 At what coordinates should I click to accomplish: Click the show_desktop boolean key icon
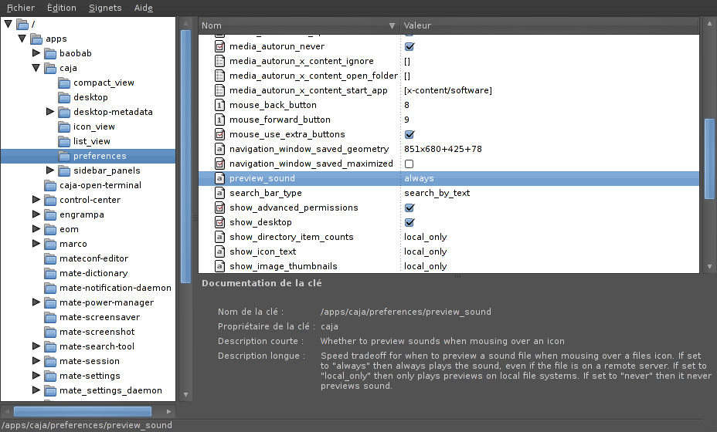coord(219,222)
